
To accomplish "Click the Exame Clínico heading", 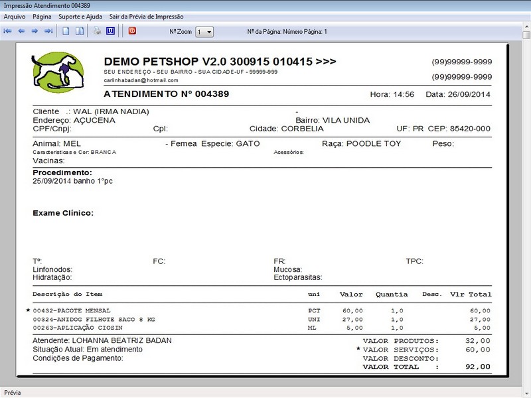I will [x=63, y=213].
